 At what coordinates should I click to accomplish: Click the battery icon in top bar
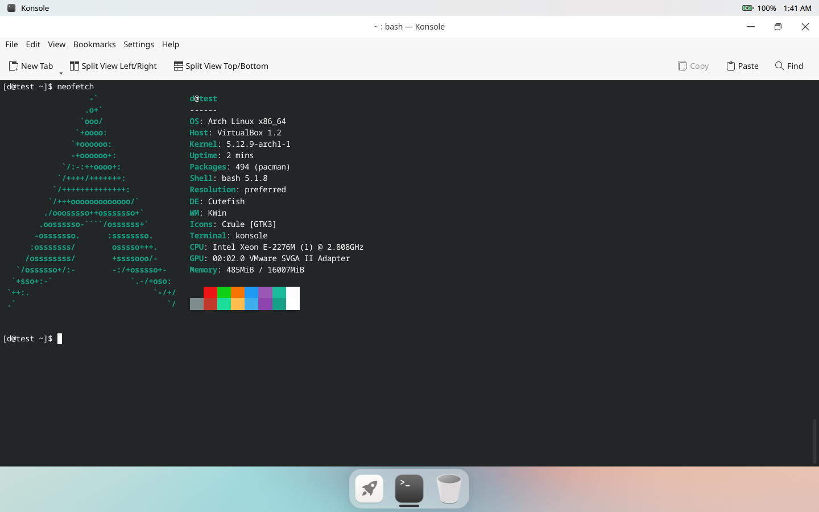tap(748, 8)
